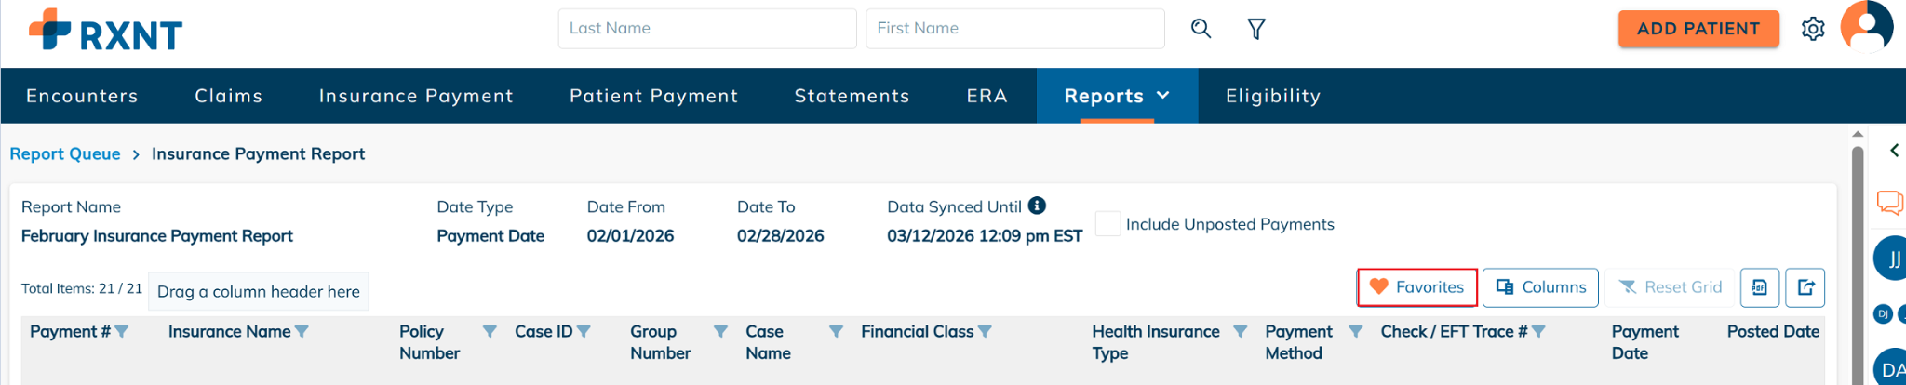
Task: Click the PDF download icon button
Action: tap(1759, 287)
